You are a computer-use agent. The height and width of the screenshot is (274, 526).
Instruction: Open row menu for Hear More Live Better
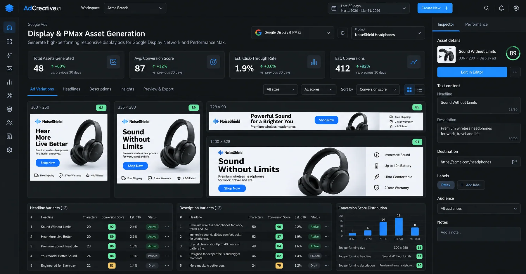(x=167, y=237)
